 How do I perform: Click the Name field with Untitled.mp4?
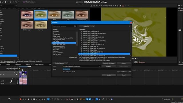point(97,69)
